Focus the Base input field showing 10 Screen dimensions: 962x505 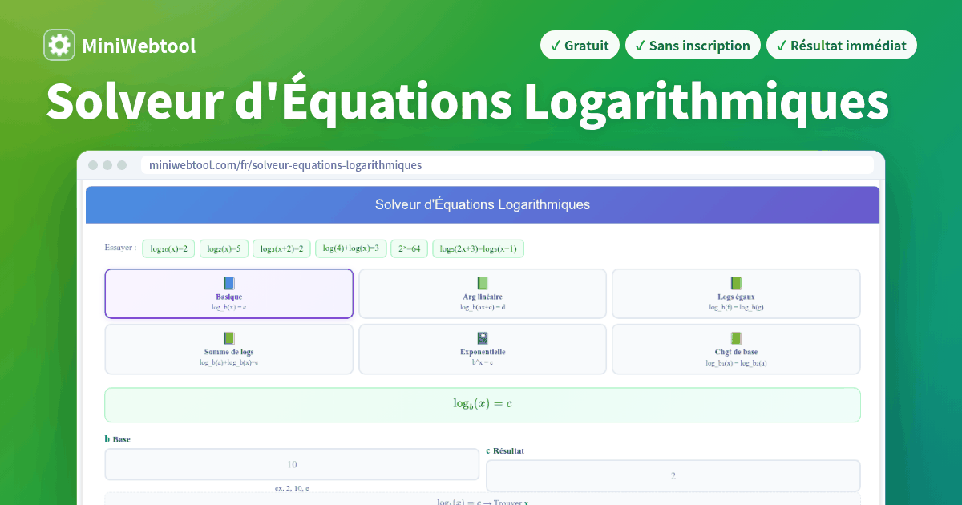(x=292, y=464)
